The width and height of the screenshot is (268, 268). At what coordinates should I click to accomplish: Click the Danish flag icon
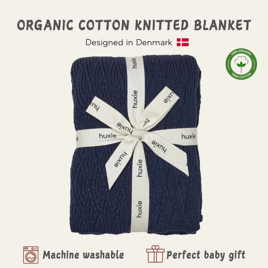click(183, 42)
